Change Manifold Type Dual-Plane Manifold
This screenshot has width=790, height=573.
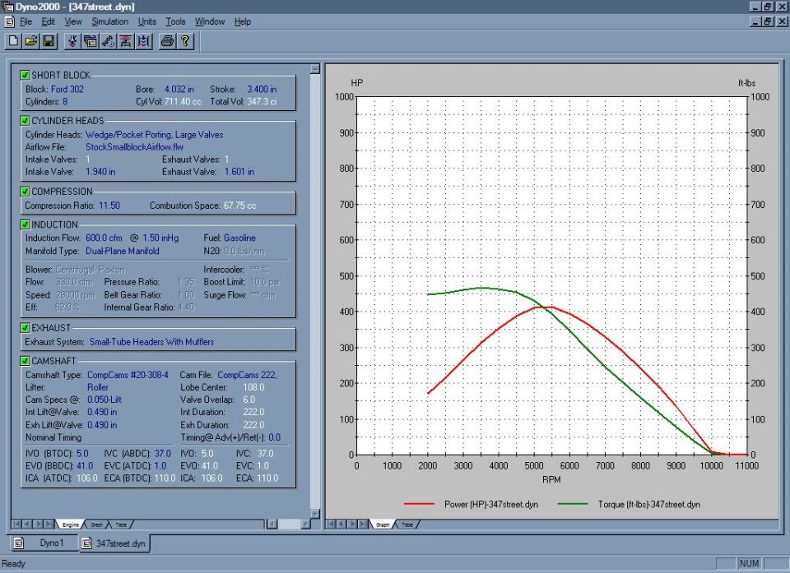point(123,251)
